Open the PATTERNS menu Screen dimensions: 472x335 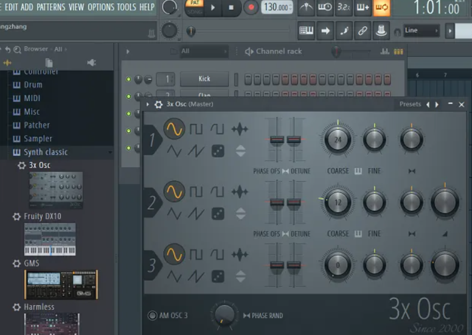click(51, 7)
